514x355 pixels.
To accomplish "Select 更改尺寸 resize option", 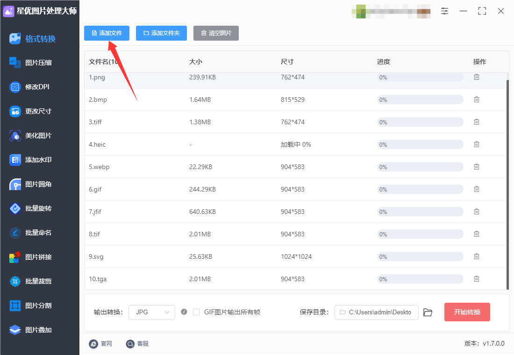I will tap(31, 111).
